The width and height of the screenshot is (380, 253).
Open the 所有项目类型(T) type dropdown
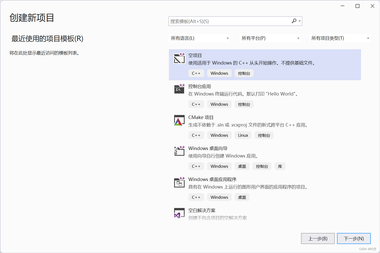[x=340, y=38]
